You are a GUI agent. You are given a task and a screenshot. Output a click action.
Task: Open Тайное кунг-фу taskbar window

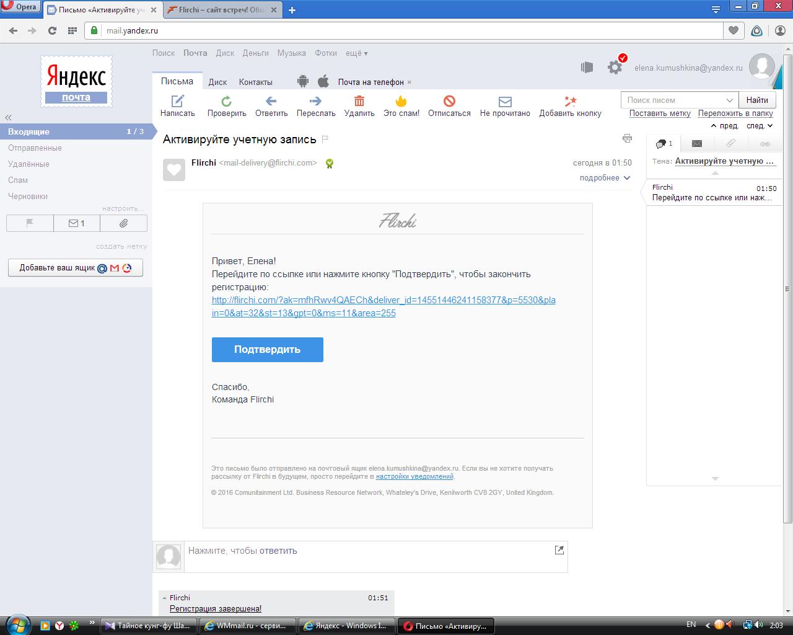pos(149,626)
